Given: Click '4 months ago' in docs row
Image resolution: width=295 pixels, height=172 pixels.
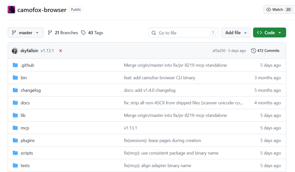Looking at the screenshot, I should (268, 103).
